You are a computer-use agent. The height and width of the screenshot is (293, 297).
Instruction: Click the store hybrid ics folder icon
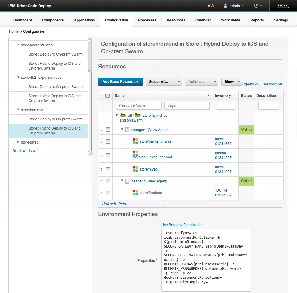click(x=138, y=115)
